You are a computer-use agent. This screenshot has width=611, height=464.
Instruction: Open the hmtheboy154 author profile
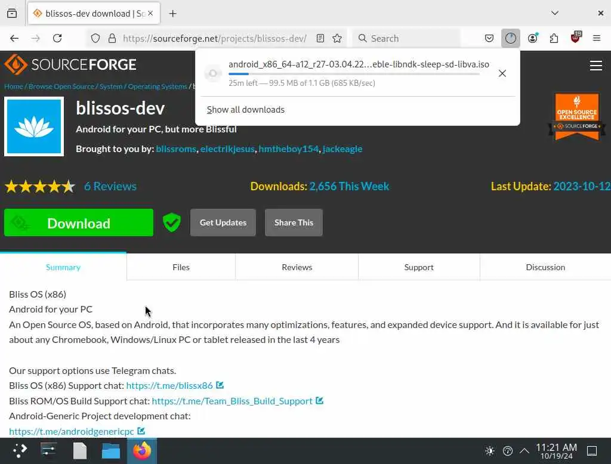288,149
